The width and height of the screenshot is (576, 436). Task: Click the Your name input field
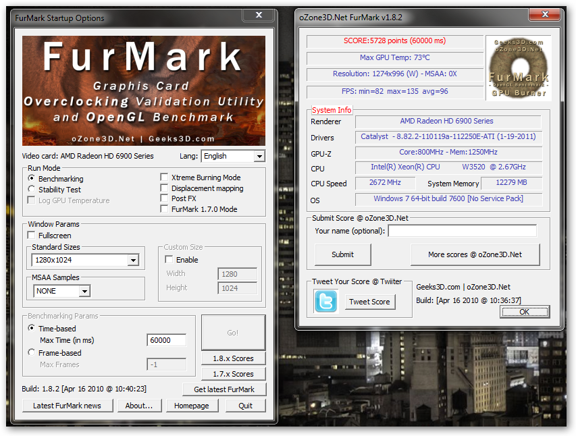pos(463,231)
